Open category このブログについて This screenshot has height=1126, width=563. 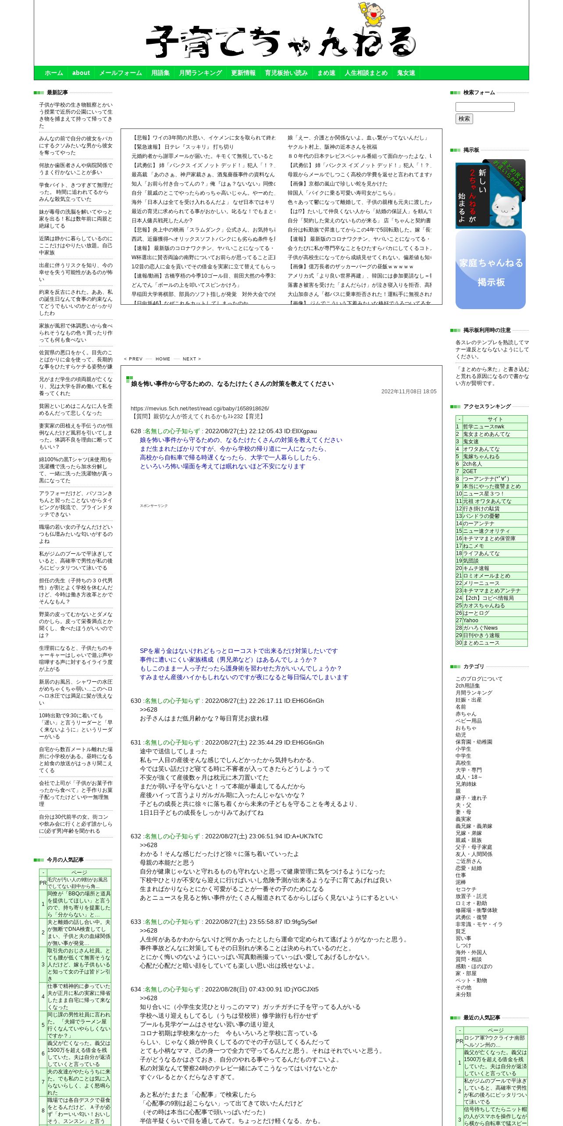click(479, 679)
